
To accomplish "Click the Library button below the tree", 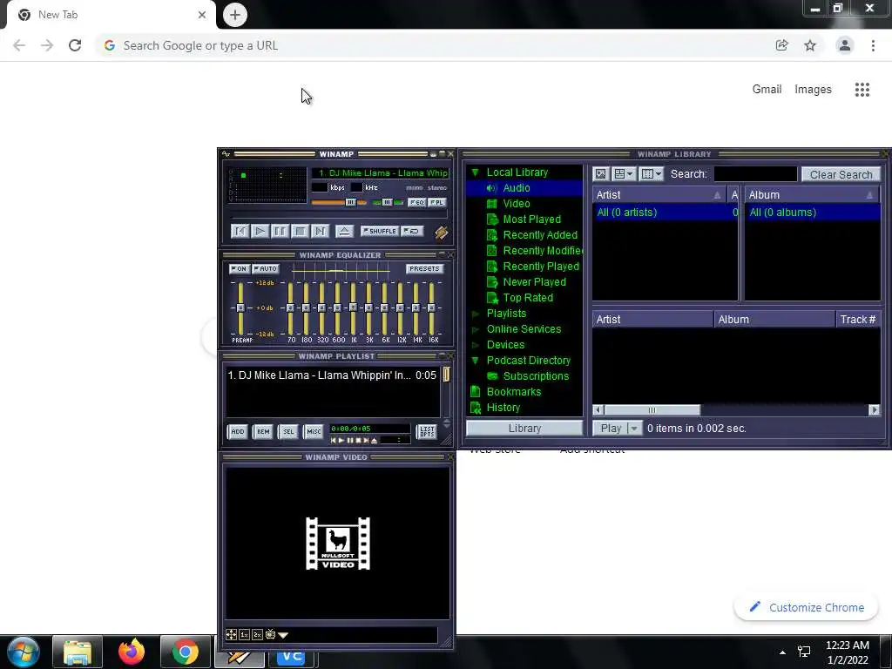I will [524, 429].
